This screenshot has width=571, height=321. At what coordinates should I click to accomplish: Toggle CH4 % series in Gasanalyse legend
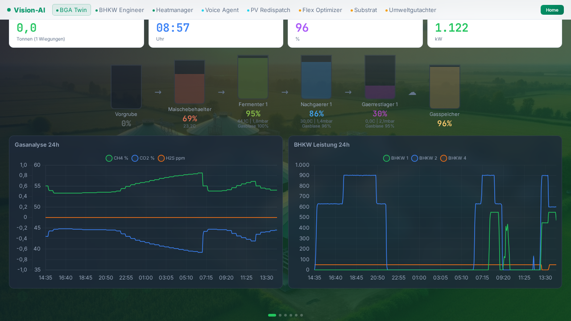coord(117,158)
